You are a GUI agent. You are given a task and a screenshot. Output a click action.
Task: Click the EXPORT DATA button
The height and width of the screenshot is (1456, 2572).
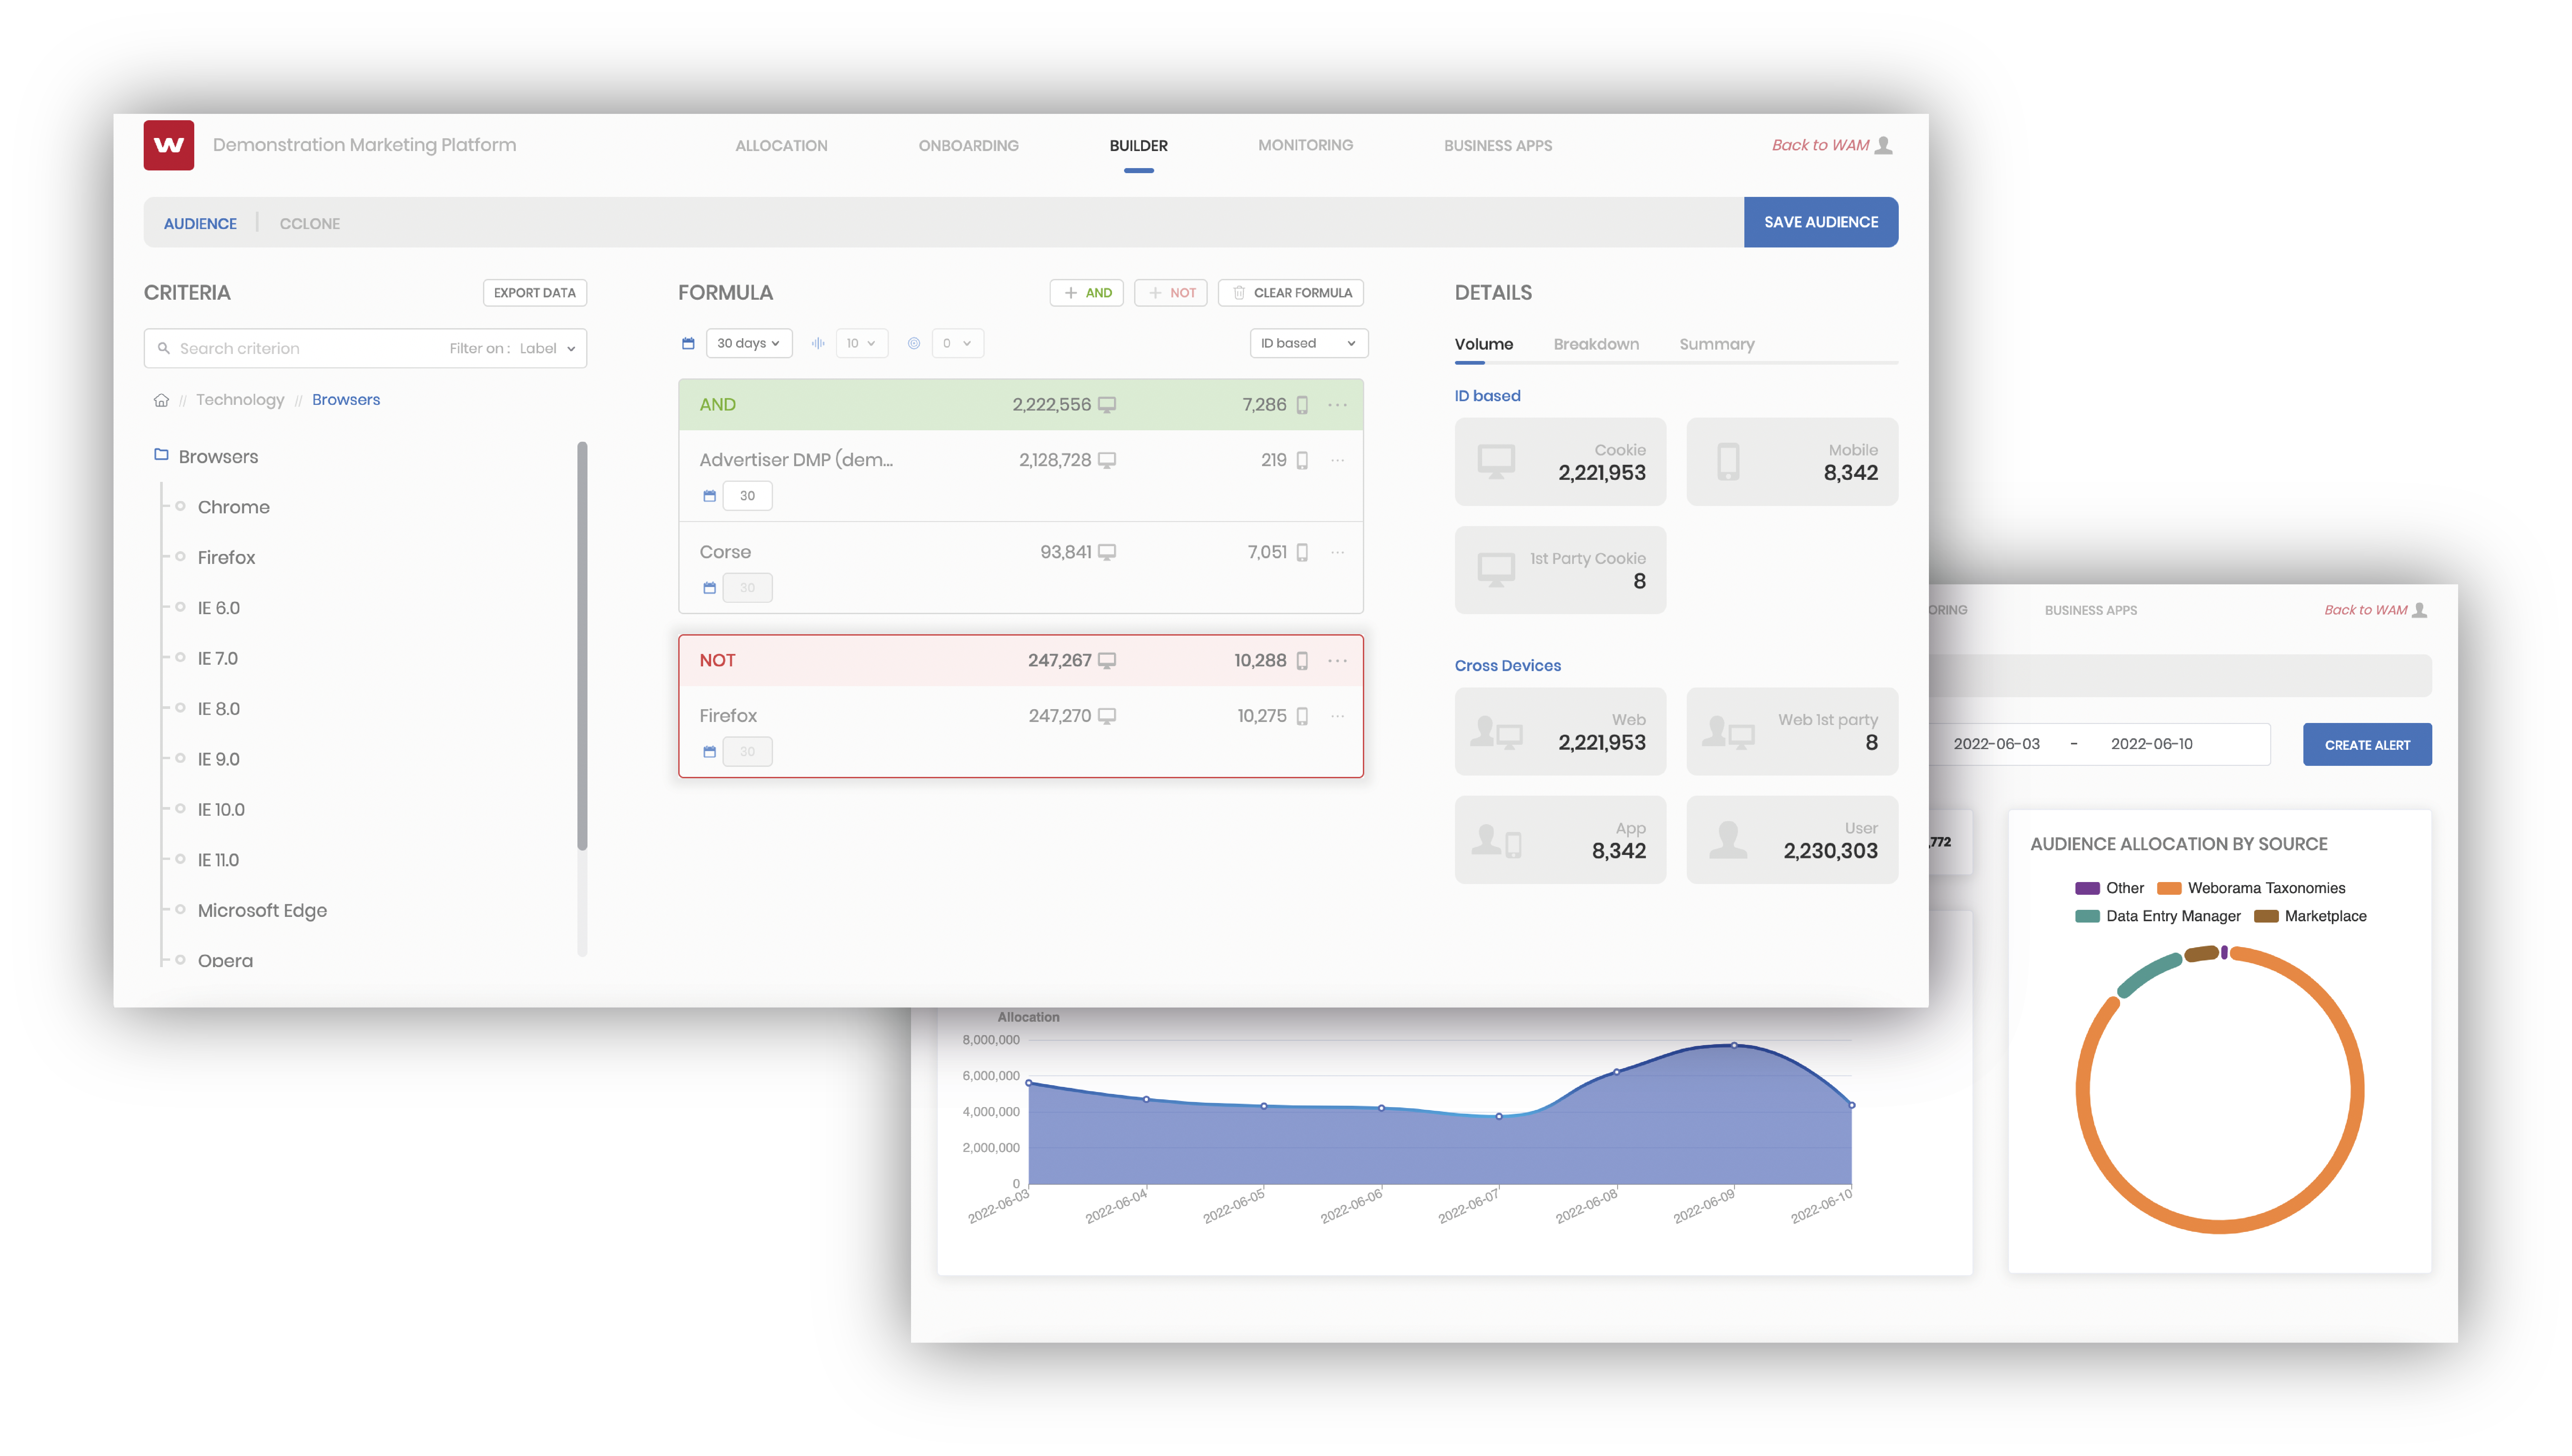pos(535,293)
